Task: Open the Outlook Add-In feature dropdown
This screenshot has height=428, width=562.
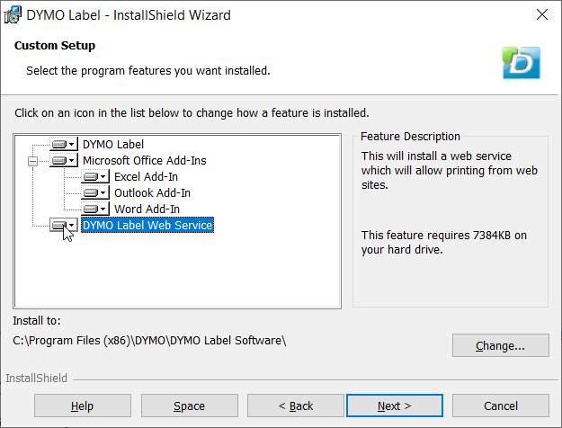Action: coord(95,192)
